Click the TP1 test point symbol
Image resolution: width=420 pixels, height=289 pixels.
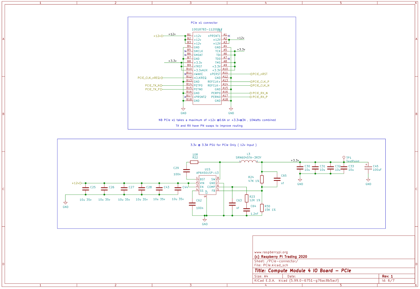point(344,158)
